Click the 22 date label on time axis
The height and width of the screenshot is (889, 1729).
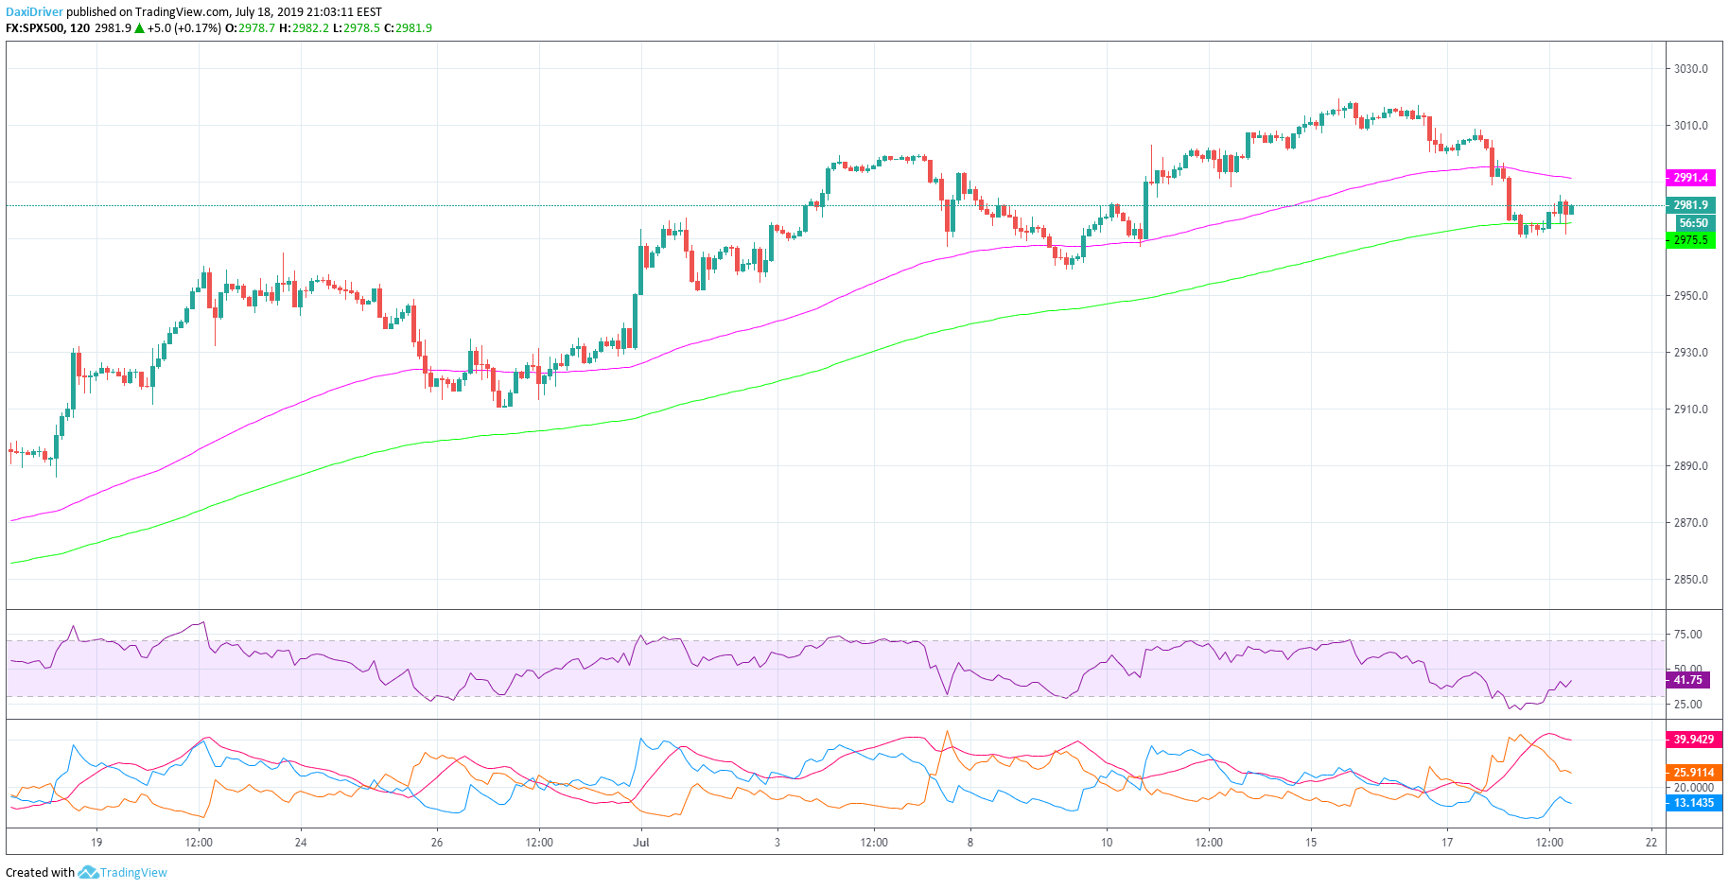[x=1651, y=842]
